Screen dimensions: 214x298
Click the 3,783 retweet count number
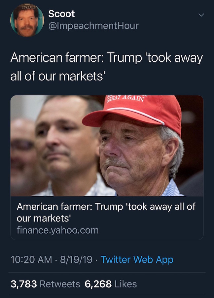[23, 284]
